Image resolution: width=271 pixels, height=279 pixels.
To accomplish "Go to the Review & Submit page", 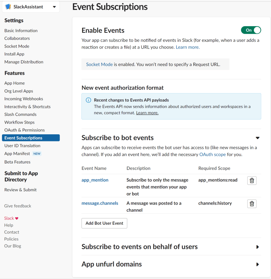I will 20,190.
